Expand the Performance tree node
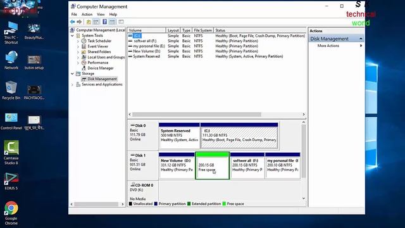This screenshot has width=405, height=228. point(78,63)
